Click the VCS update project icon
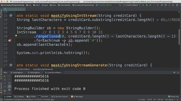Image resolution: width=181 pixels, height=101 pixels. pyautogui.click(x=162, y=5)
